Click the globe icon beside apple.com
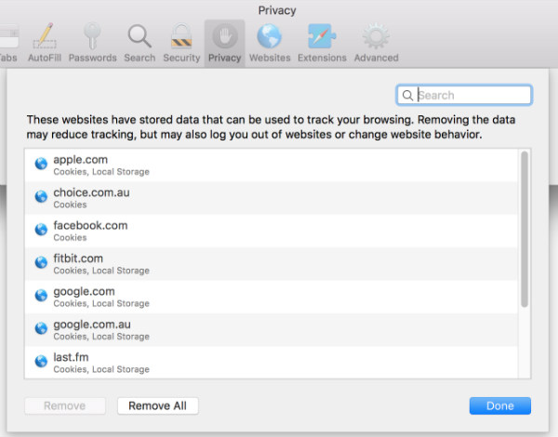The height and width of the screenshot is (437, 558). tap(40, 165)
